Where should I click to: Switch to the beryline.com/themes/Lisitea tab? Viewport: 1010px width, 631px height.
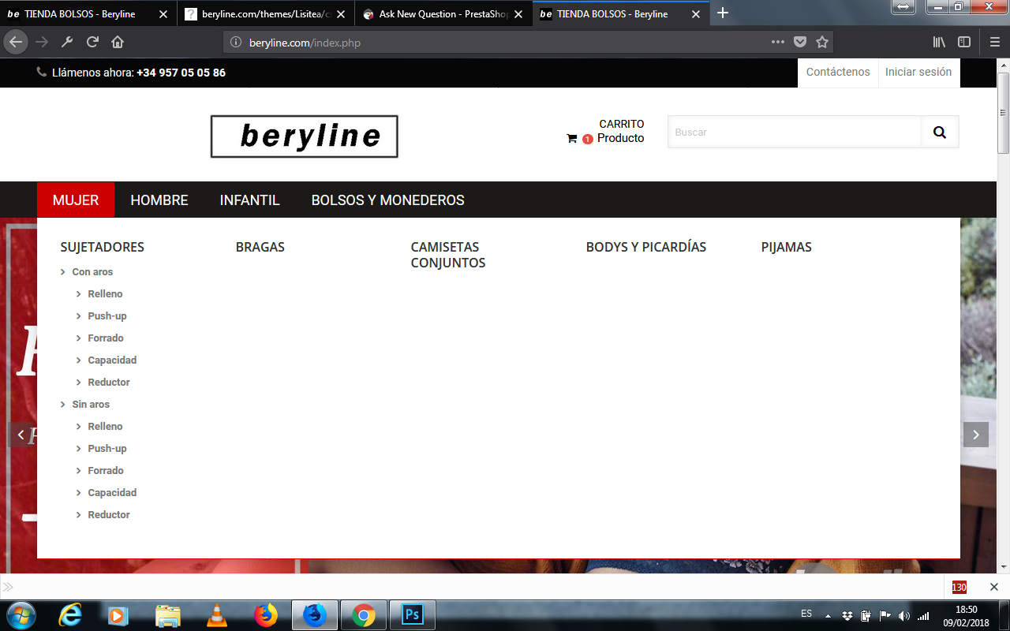pos(265,14)
